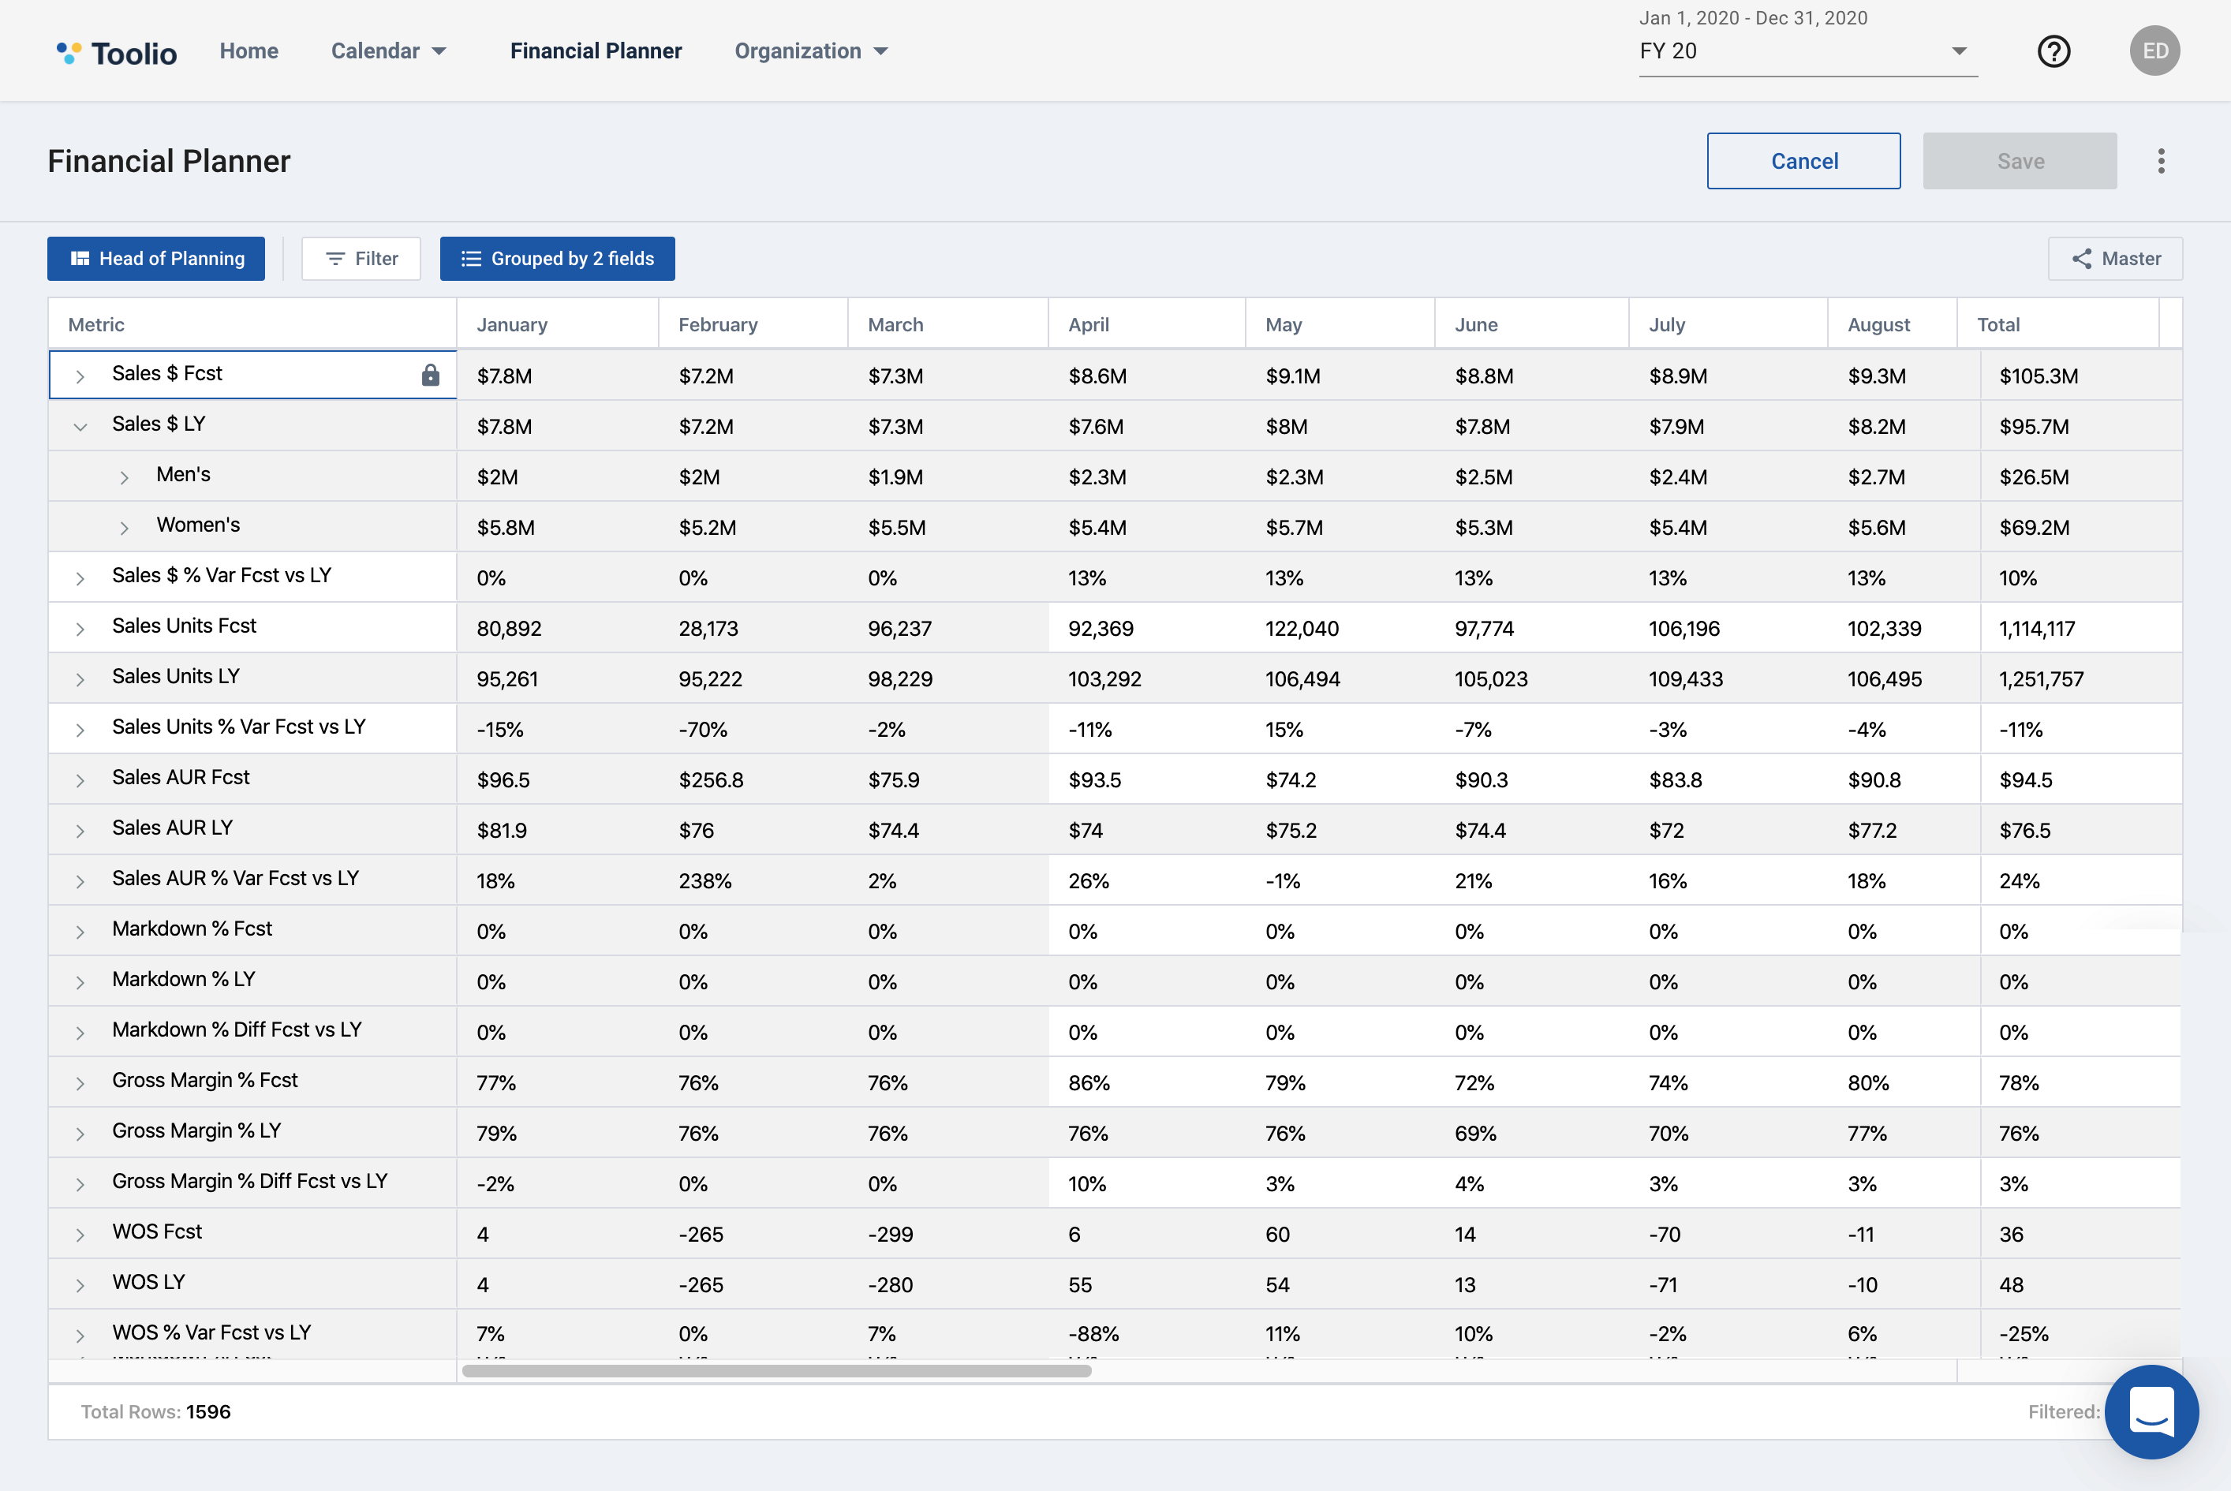Click the Total column header
The height and width of the screenshot is (1491, 2231).
[x=2057, y=324]
